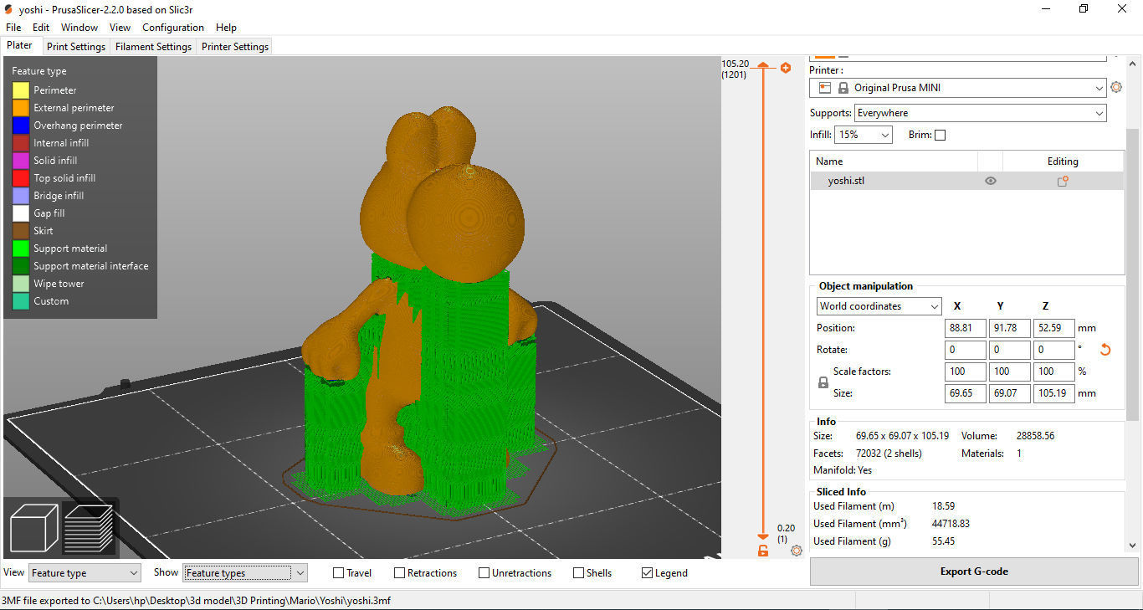Open the Infill 15% dropdown
The image size is (1143, 610).
pyautogui.click(x=864, y=135)
